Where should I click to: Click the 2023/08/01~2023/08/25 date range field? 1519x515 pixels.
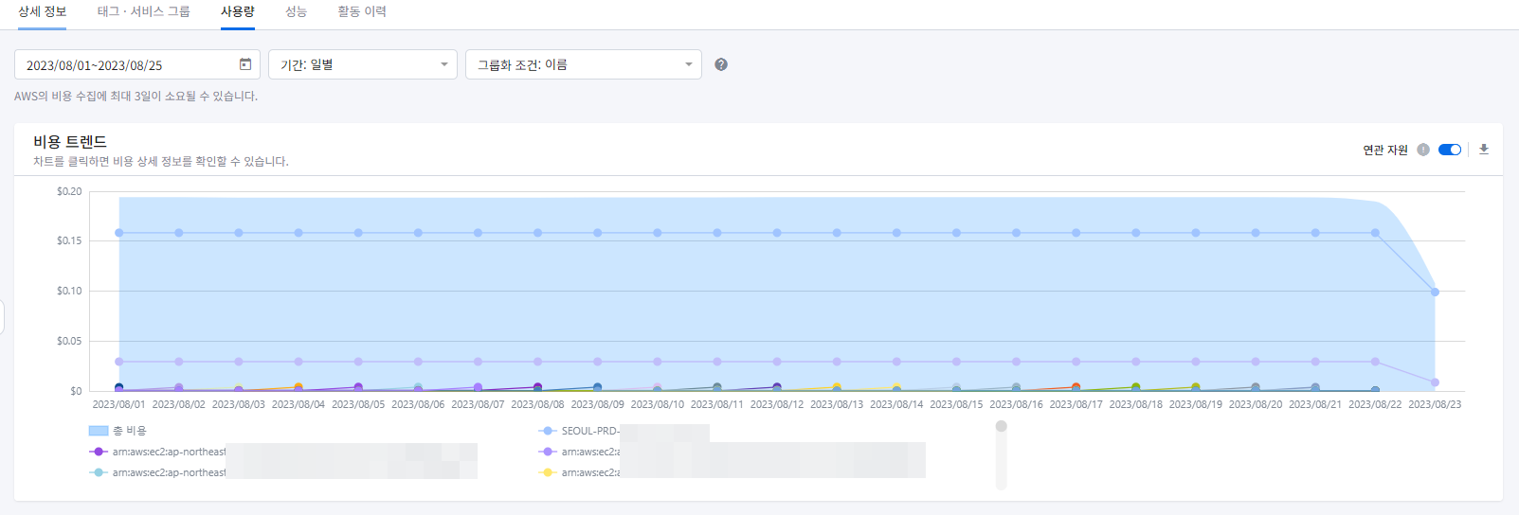tap(128, 64)
